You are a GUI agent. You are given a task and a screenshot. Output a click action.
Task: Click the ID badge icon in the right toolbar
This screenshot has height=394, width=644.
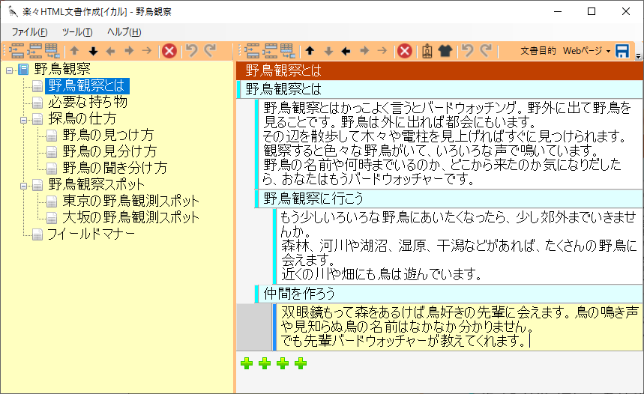pyautogui.click(x=427, y=51)
